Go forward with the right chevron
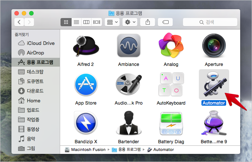The image size is (252, 162). [29, 22]
